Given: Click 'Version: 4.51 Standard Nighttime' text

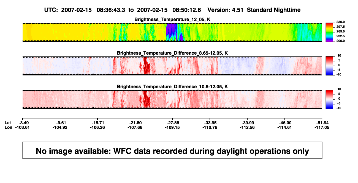Looking at the screenshot, I should coord(254,10).
